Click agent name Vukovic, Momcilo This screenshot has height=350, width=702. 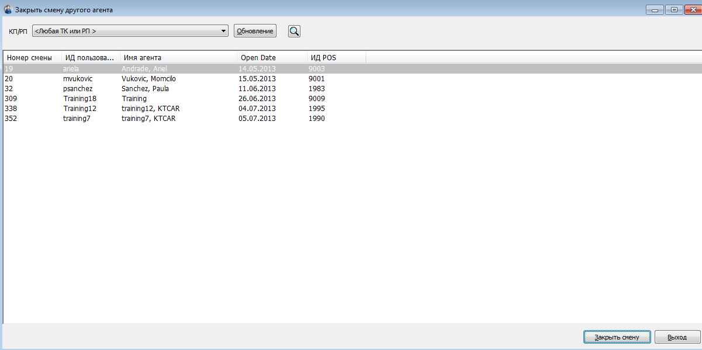148,79
